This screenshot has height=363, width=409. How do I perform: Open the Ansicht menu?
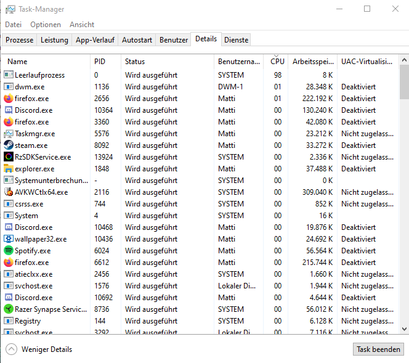click(82, 25)
